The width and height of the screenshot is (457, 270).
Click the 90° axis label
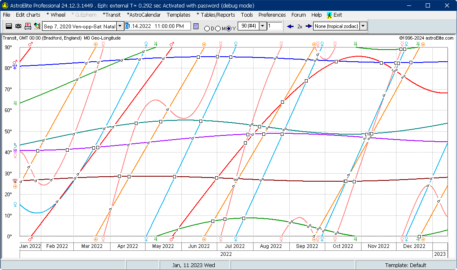pyautogui.click(x=8, y=47)
